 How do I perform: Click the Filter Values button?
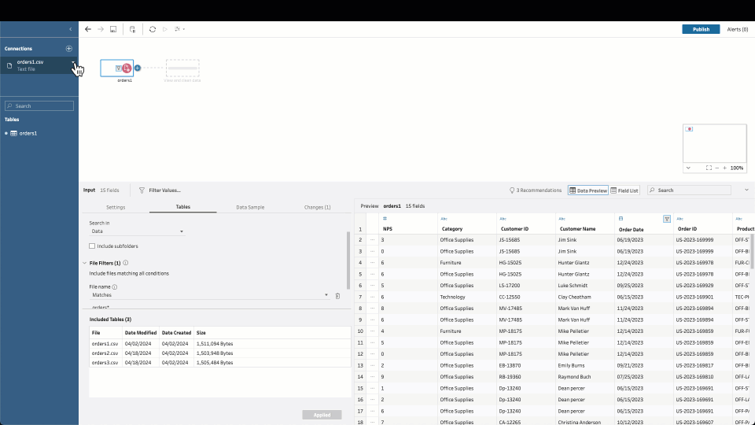160,190
